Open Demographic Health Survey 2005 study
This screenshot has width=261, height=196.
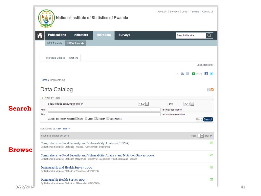(x=63, y=180)
